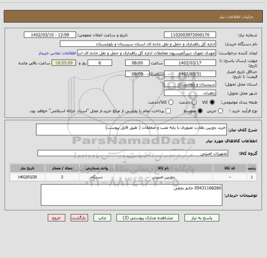Select the خدمت radio option
The width and height of the screenshot is (267, 258).
coord(194,102)
